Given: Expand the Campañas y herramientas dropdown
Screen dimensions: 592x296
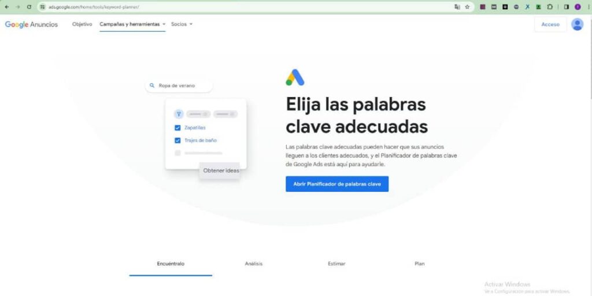Looking at the screenshot, I should [x=132, y=24].
